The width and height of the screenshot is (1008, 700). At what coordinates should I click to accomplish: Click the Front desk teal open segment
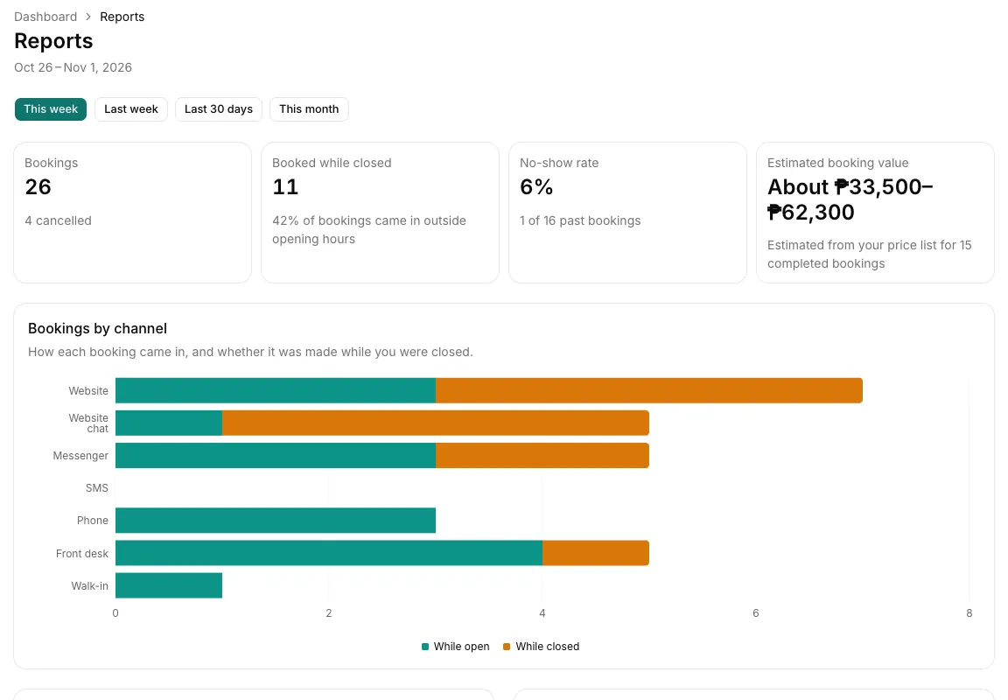(x=329, y=553)
